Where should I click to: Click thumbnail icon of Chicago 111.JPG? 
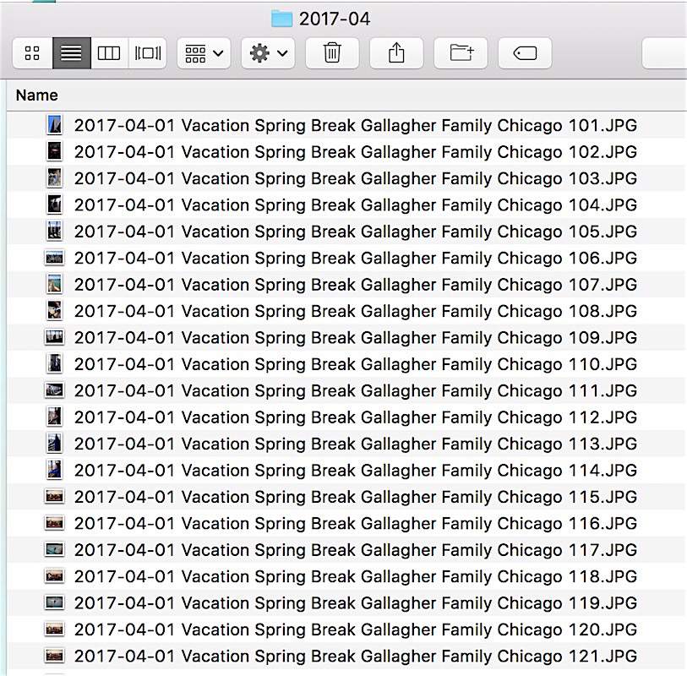(54, 390)
